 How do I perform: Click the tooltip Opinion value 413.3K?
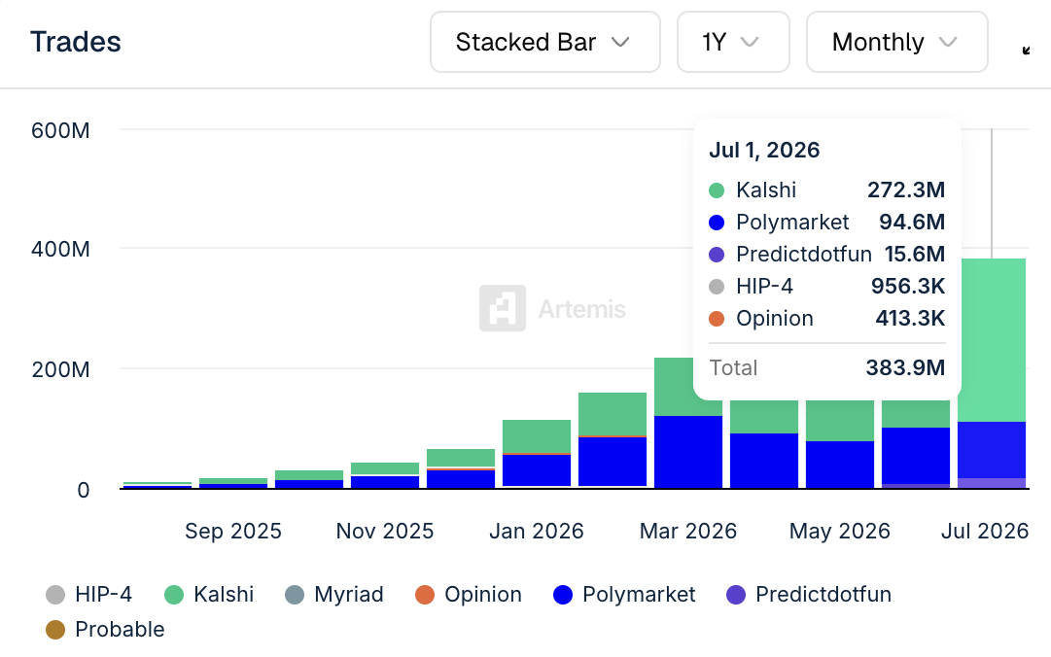[x=910, y=318]
